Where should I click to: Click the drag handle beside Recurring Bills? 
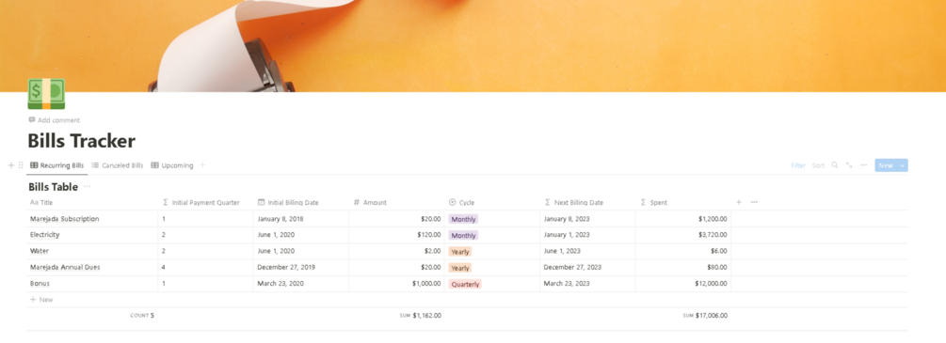click(x=21, y=165)
